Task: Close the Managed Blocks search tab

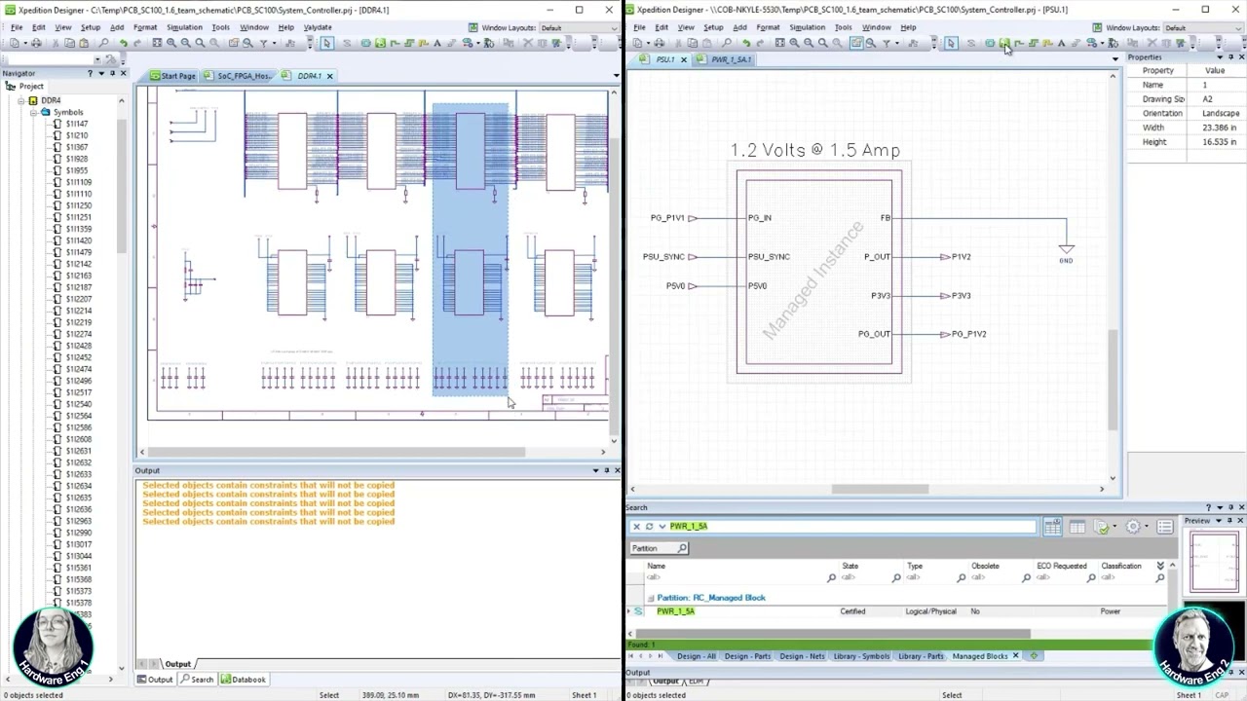Action: tap(1015, 655)
